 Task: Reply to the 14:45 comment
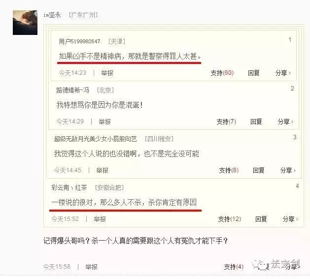coord(259,170)
